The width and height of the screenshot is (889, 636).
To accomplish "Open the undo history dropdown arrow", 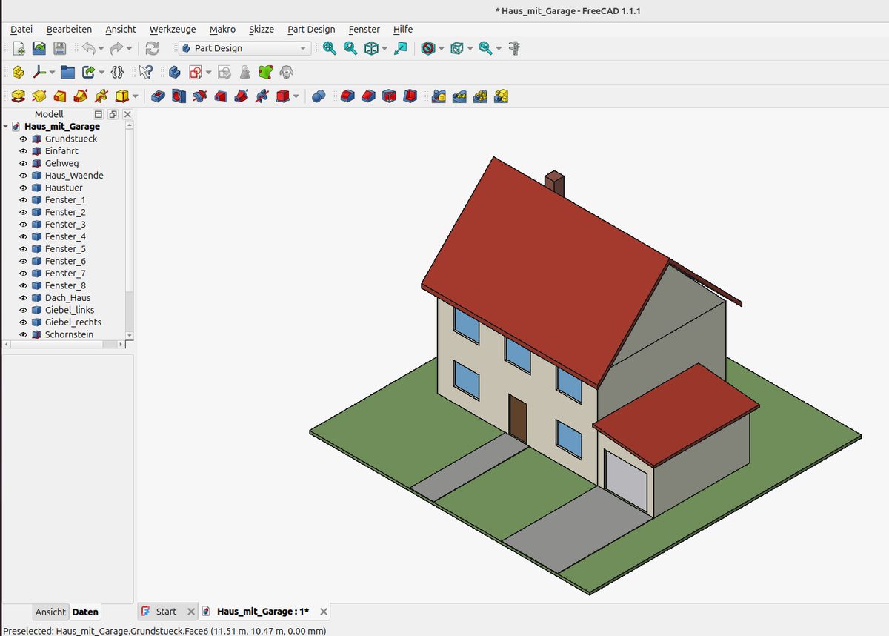I will tap(101, 48).
